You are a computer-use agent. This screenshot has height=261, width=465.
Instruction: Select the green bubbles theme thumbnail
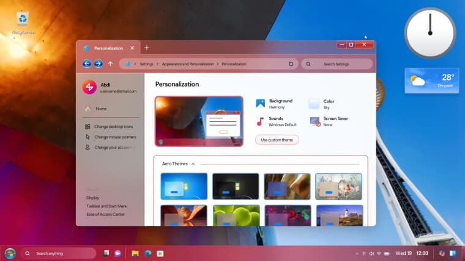click(x=236, y=215)
